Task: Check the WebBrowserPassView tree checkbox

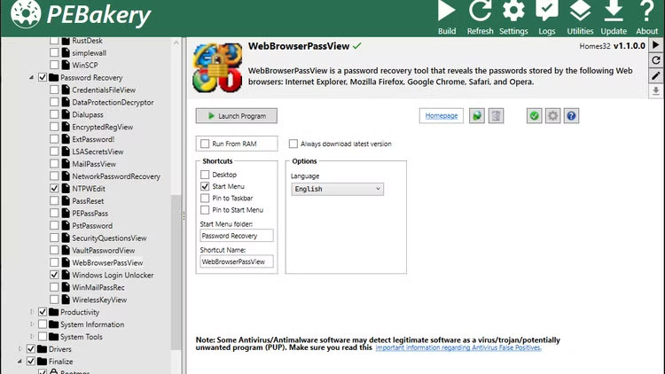Action: (54, 262)
